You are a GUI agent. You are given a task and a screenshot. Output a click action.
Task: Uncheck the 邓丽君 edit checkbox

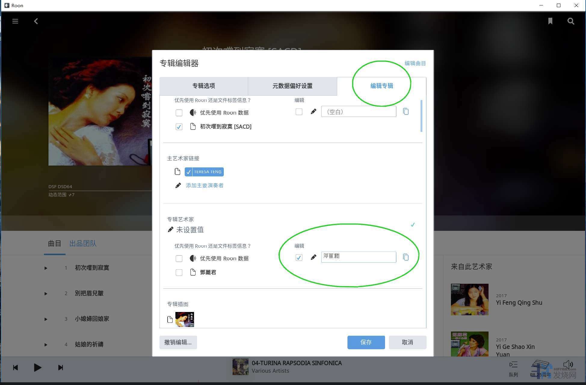pyautogui.click(x=299, y=258)
